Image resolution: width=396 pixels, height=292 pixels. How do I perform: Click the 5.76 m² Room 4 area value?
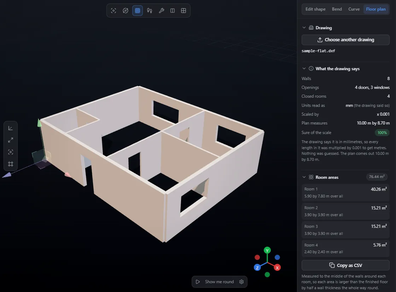point(380,245)
